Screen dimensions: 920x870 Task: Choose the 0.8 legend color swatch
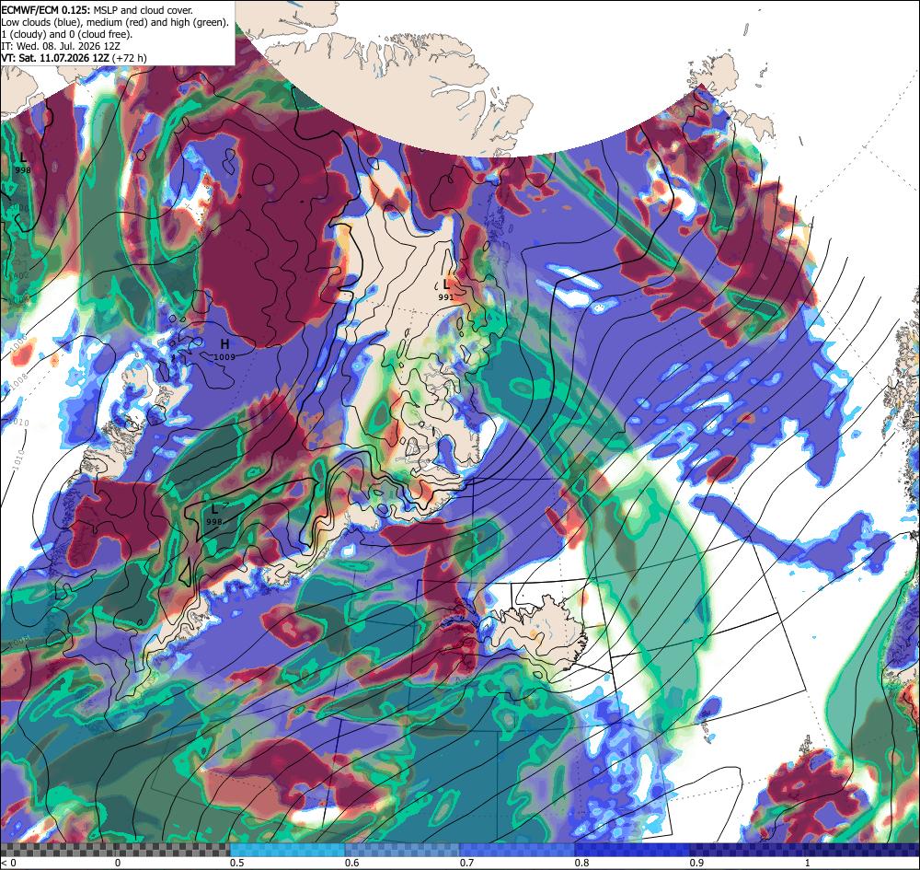(632, 850)
